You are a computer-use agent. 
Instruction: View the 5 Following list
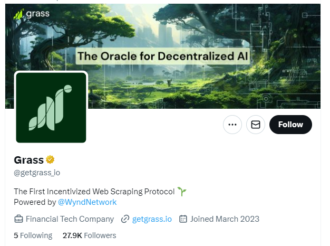(x=33, y=235)
